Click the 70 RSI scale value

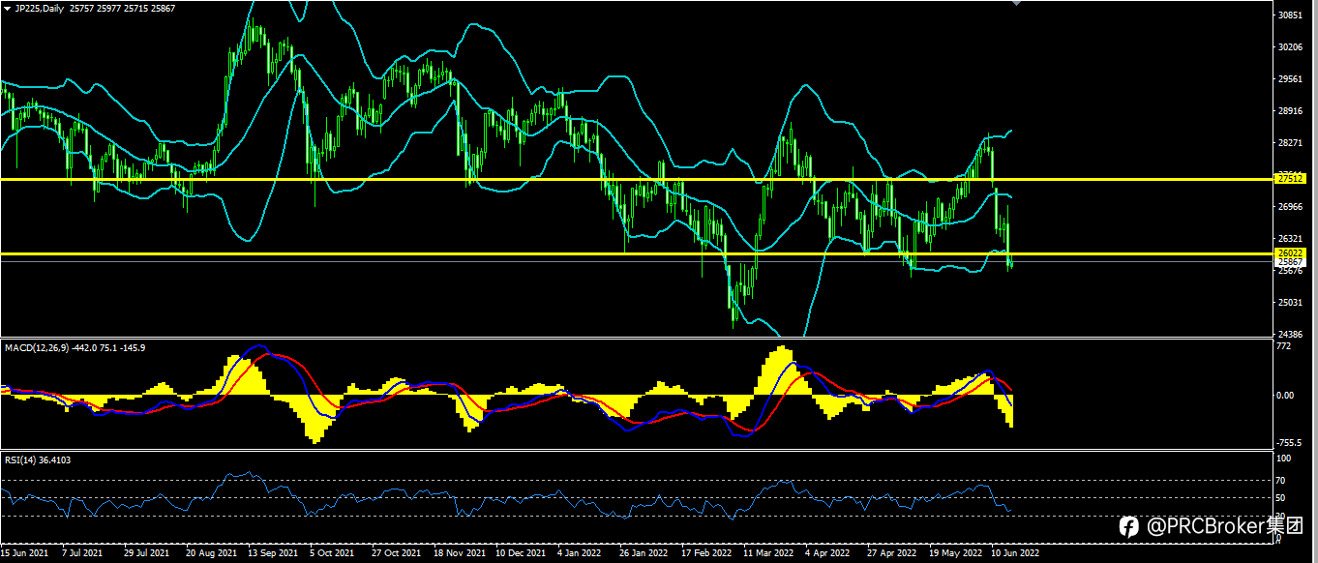[x=1282, y=480]
